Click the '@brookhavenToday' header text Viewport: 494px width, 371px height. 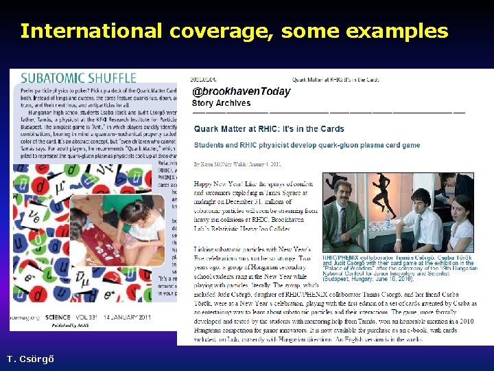[x=241, y=91]
